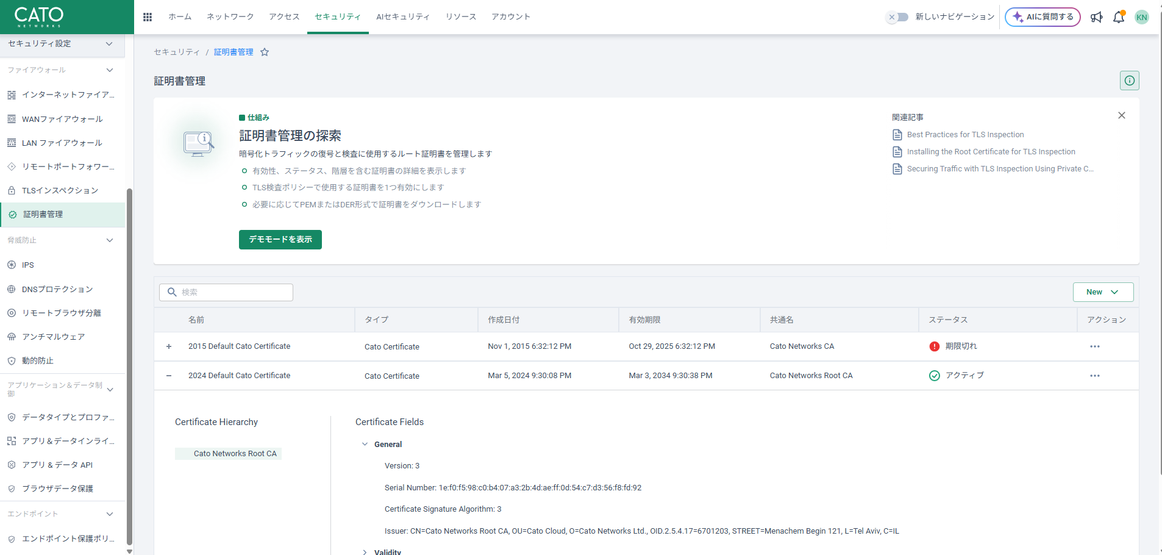Screen dimensions: 1162x555
Task: Sort by the 作成日付 column header
Action: click(504, 320)
